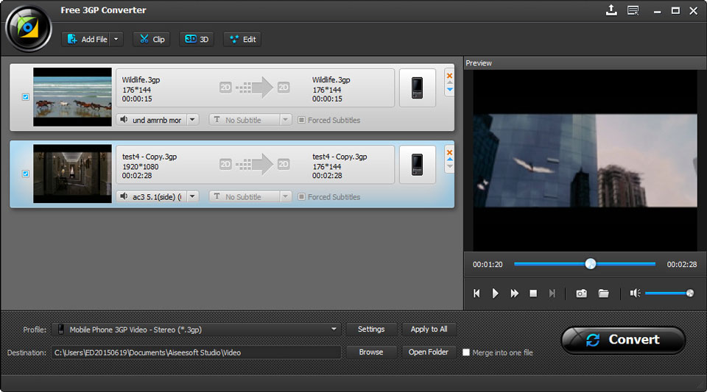Screen dimensions: 707x392
Task: Stop the preview playback
Action: [x=533, y=293]
